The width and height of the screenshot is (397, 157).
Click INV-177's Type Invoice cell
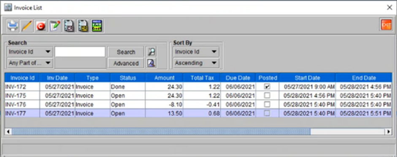92,113
